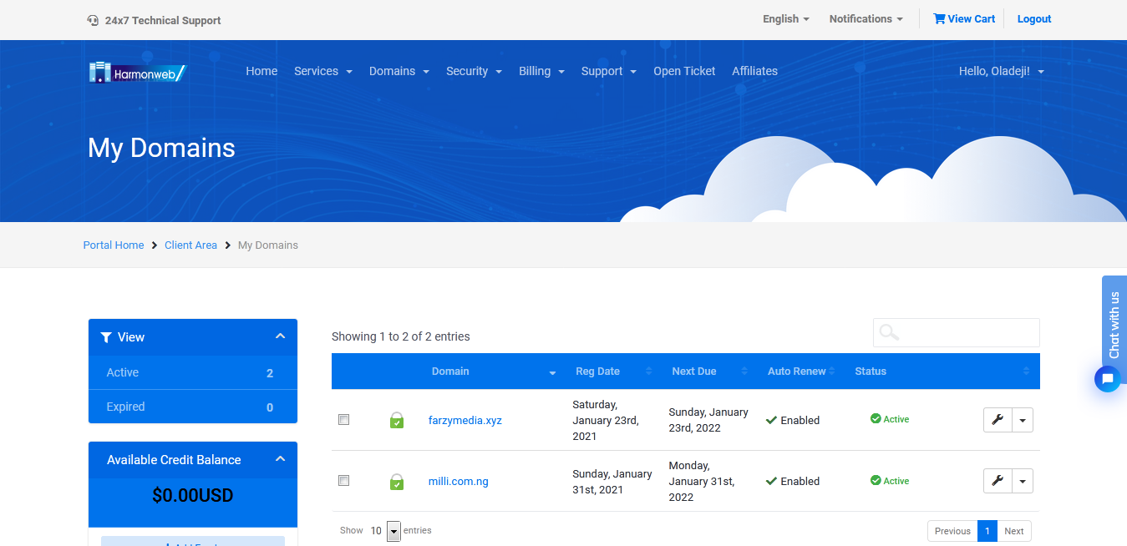Click inside the table search field
This screenshot has height=546, width=1127.
pos(956,332)
